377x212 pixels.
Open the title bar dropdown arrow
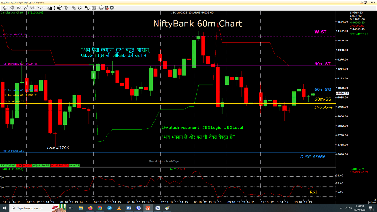coord(369,3)
